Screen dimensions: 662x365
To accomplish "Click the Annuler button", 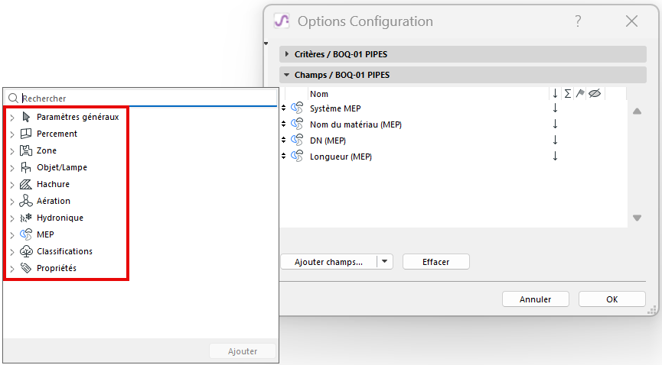I will [536, 299].
